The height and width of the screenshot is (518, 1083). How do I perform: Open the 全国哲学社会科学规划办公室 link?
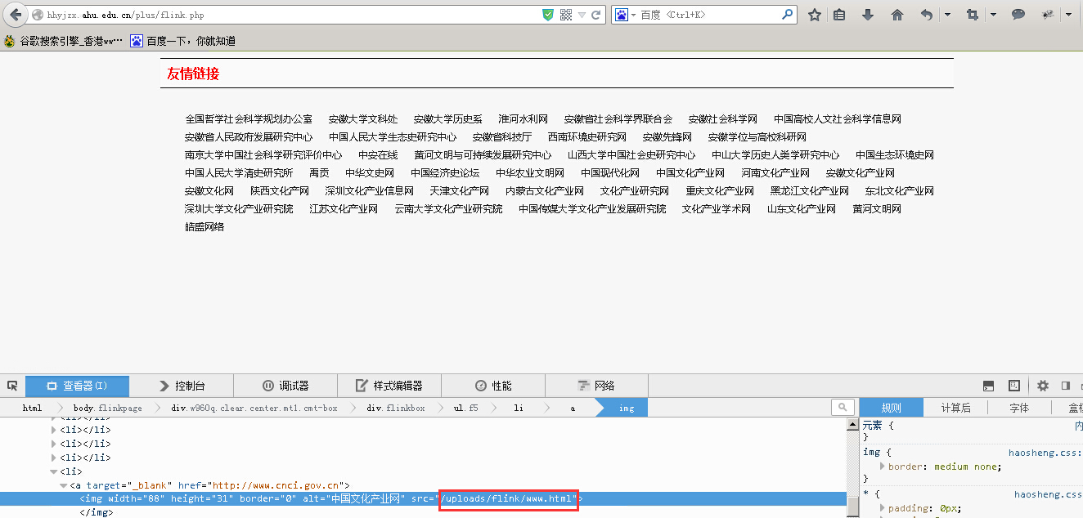coord(249,119)
